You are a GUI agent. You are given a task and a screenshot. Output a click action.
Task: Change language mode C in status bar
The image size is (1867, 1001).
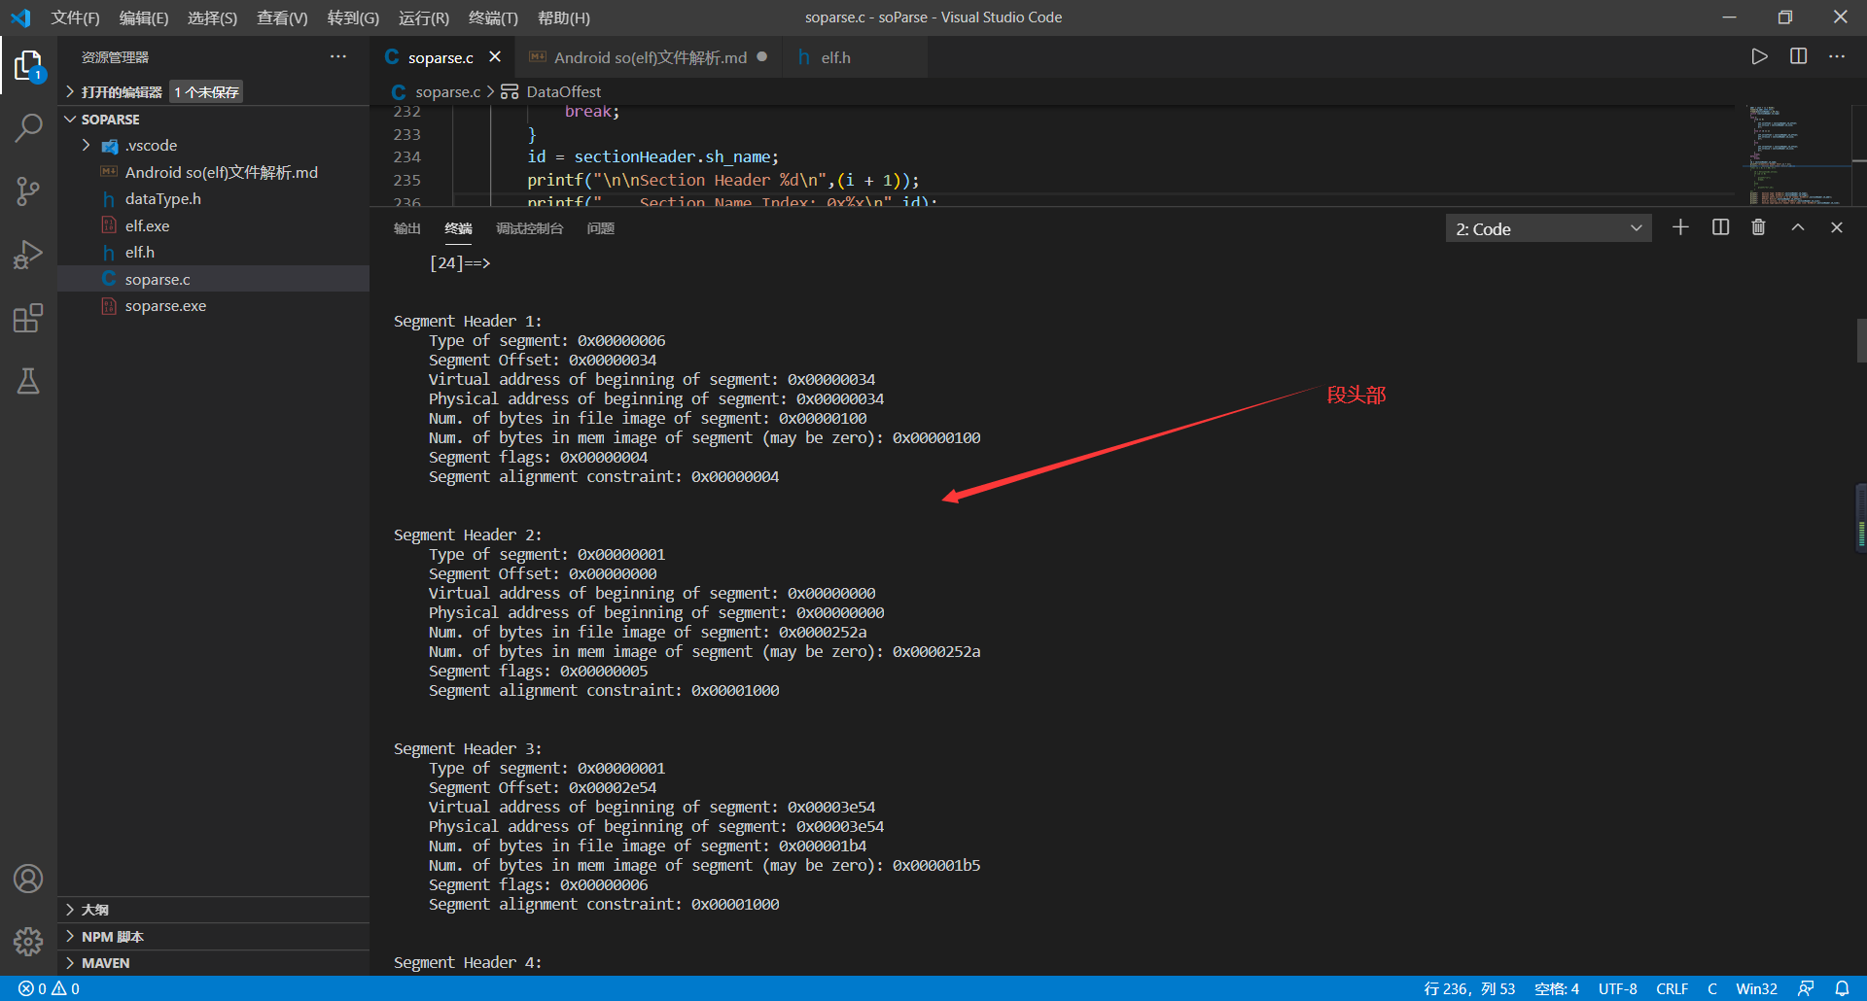1712,988
